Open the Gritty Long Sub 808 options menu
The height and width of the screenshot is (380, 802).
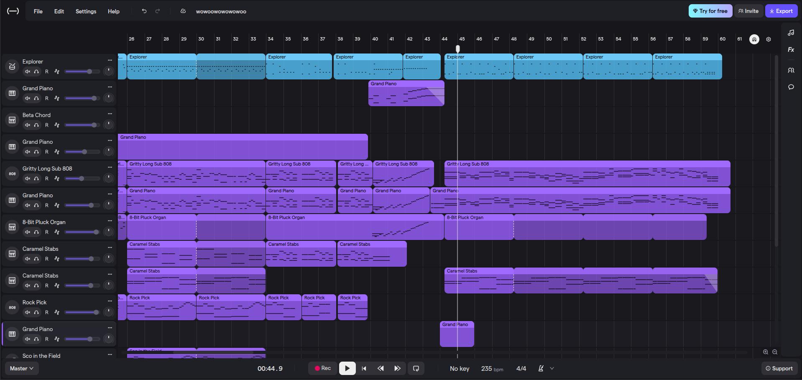110,167
